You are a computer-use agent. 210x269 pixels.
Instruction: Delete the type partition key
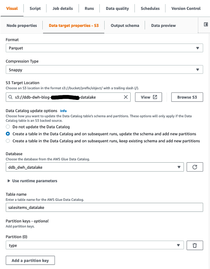point(195,245)
